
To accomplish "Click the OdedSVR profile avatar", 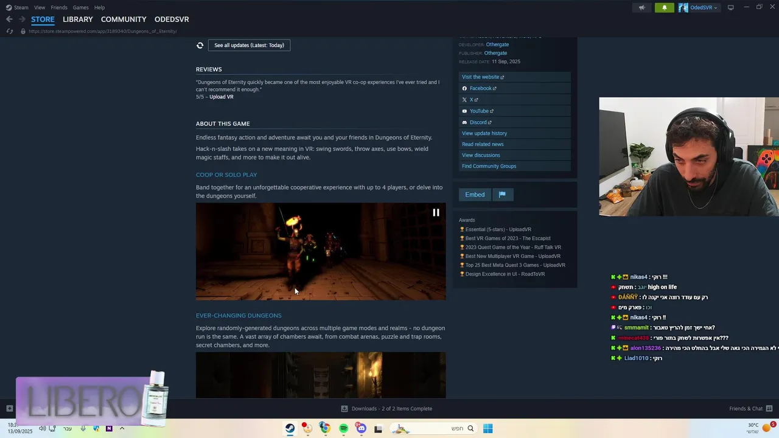I will (683, 7).
